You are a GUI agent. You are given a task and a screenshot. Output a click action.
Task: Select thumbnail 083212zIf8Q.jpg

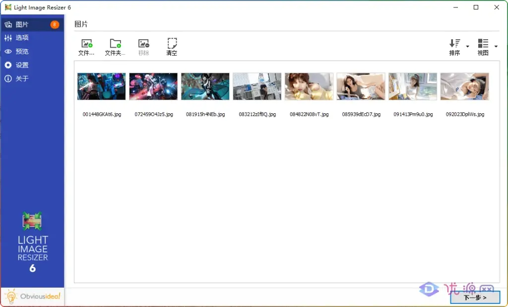257,86
